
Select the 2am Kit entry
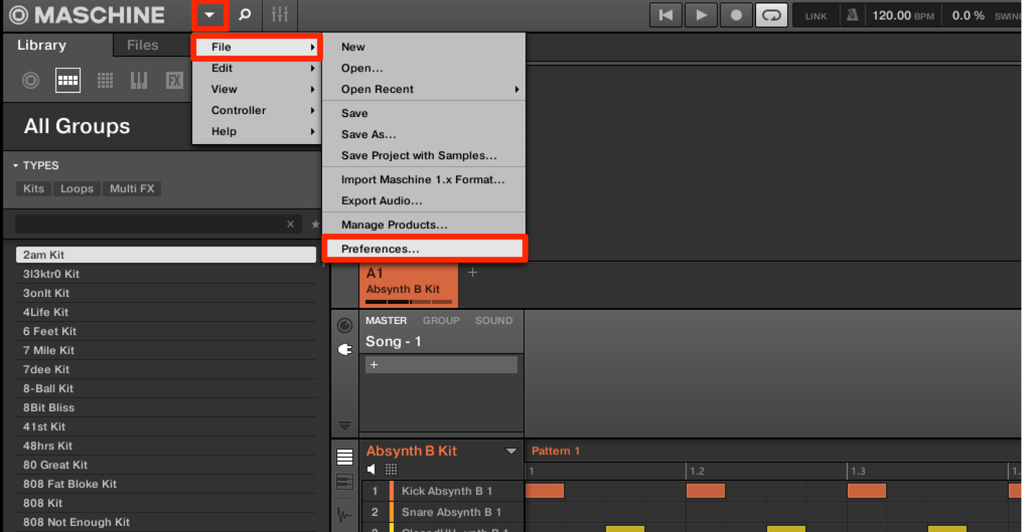tap(166, 255)
